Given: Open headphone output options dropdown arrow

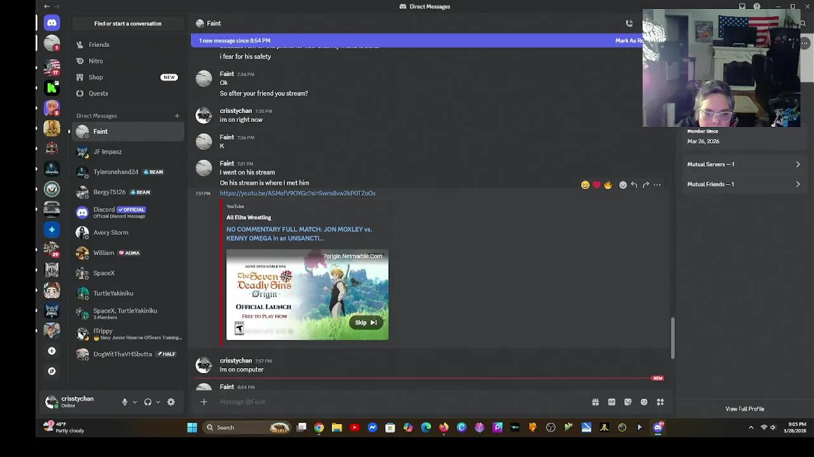Looking at the screenshot, I should [x=158, y=402].
